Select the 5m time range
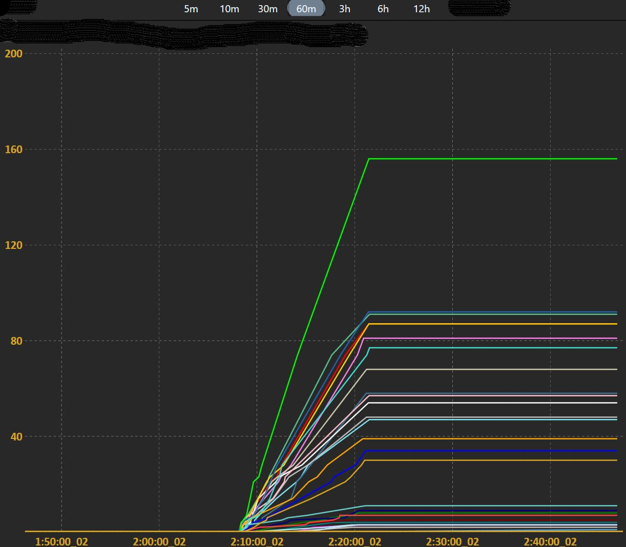Viewport: 626px width, 547px height. pyautogui.click(x=190, y=9)
